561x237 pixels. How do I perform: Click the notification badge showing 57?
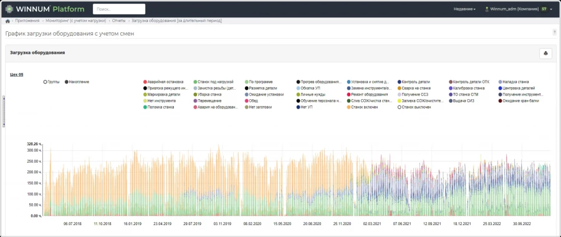544,9
